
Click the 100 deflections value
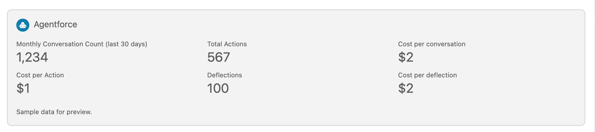tap(218, 88)
